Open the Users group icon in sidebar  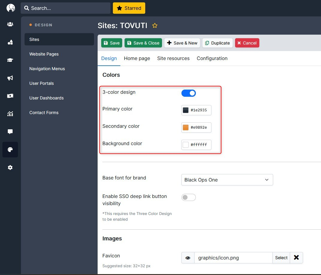[x=10, y=24]
